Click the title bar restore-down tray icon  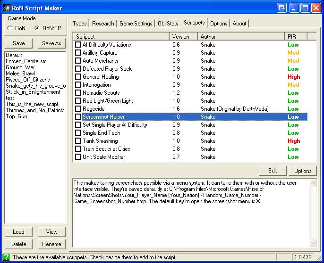coord(282,8)
